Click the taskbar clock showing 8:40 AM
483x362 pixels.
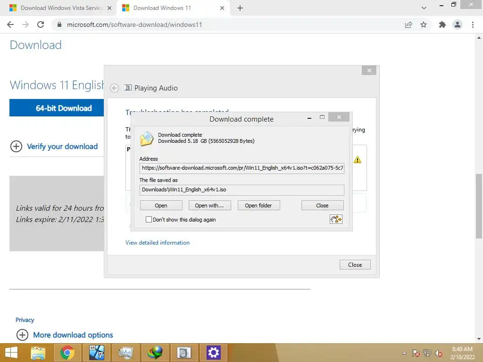point(462,353)
